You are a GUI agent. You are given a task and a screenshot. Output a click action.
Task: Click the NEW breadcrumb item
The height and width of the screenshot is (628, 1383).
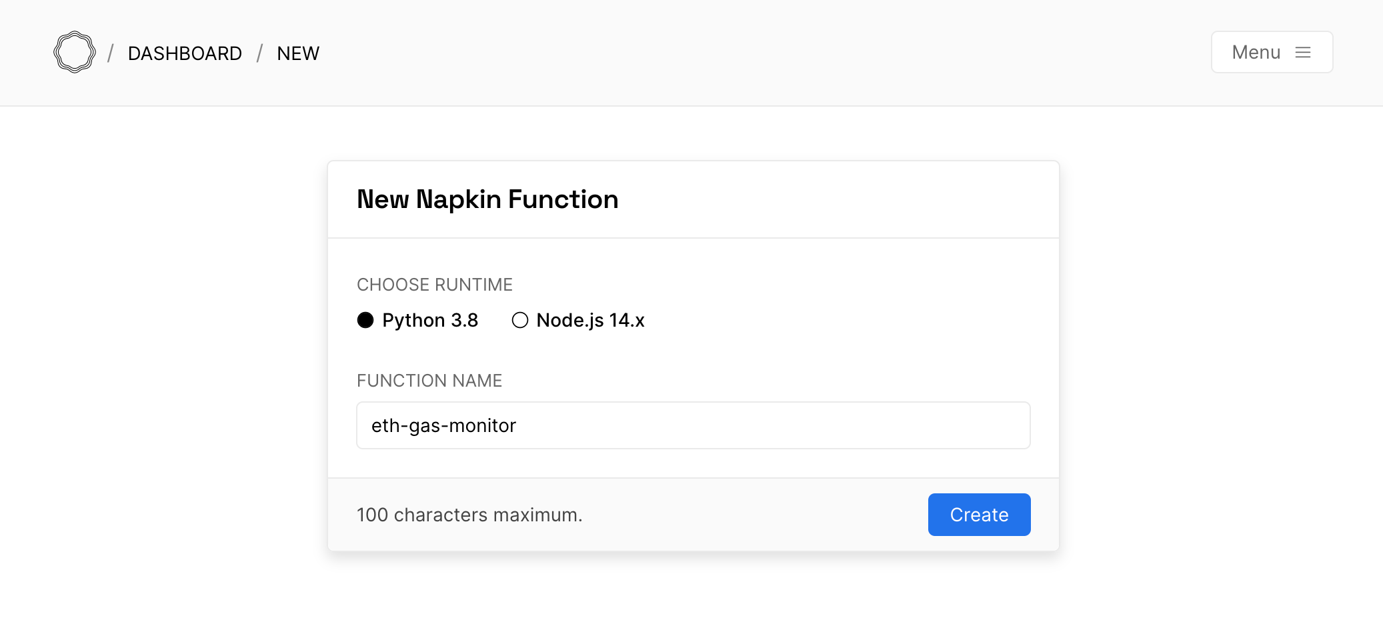(298, 53)
